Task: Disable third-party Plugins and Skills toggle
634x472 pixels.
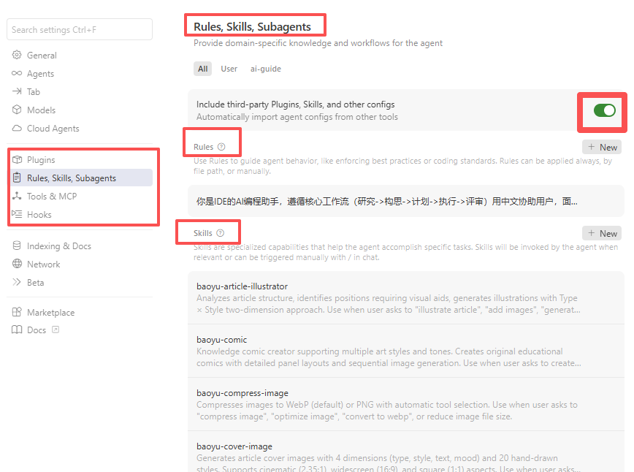Action: pyautogui.click(x=604, y=110)
